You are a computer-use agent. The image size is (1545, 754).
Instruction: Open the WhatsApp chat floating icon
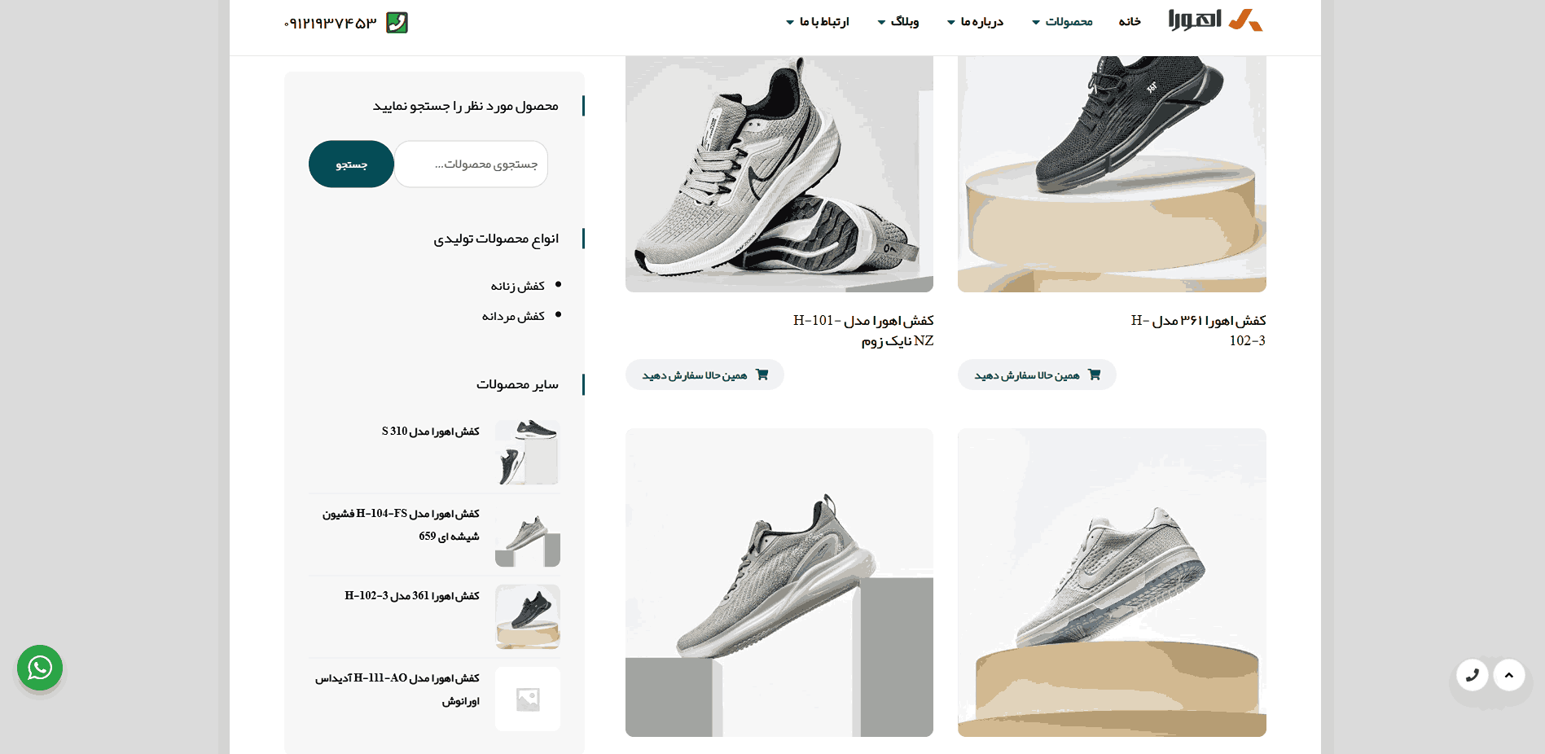40,668
